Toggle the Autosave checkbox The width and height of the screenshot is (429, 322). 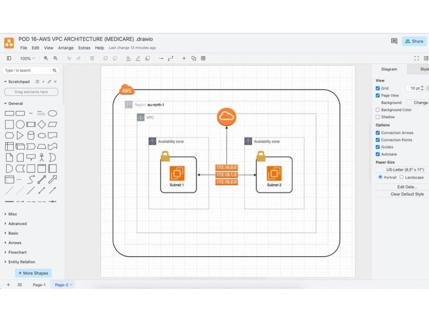tap(378, 154)
